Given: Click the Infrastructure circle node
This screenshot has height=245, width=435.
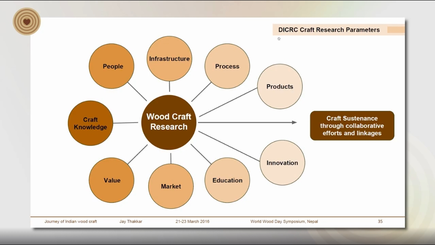Looking at the screenshot, I should click(x=169, y=59).
